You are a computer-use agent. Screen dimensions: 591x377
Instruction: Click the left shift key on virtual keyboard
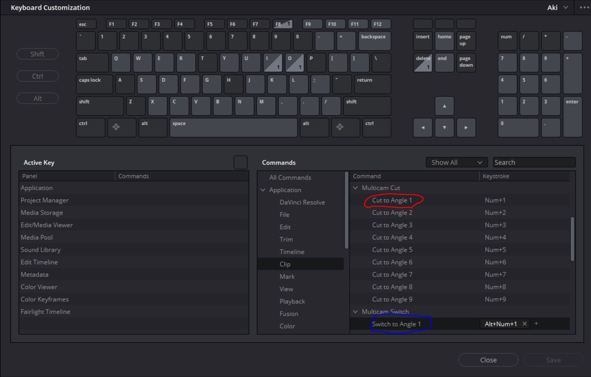(100, 106)
